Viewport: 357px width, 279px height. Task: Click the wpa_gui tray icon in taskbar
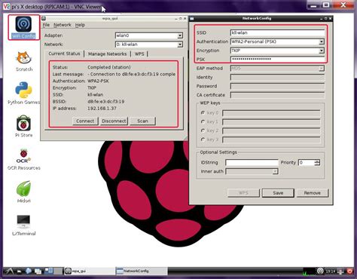tap(320, 271)
